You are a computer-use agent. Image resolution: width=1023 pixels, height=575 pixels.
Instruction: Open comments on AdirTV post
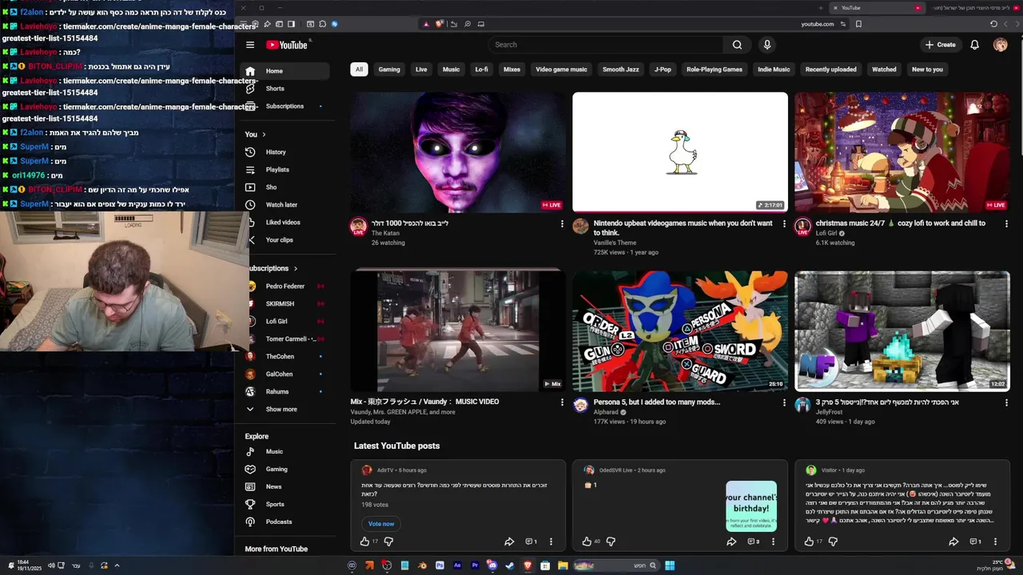point(531,541)
